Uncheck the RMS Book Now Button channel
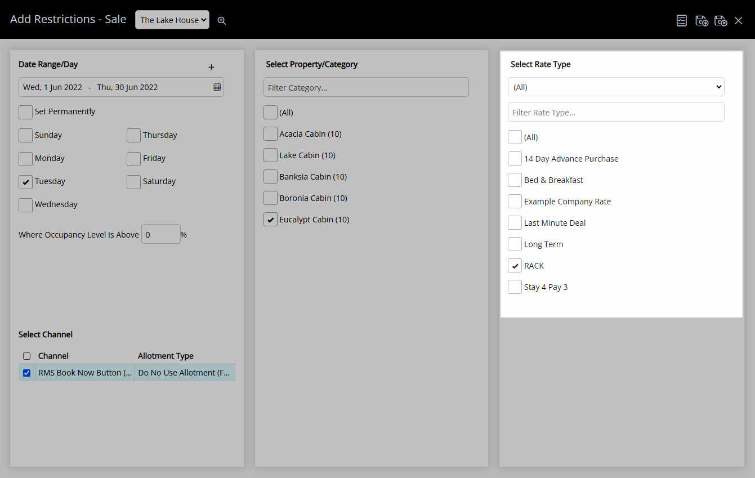 [26, 373]
